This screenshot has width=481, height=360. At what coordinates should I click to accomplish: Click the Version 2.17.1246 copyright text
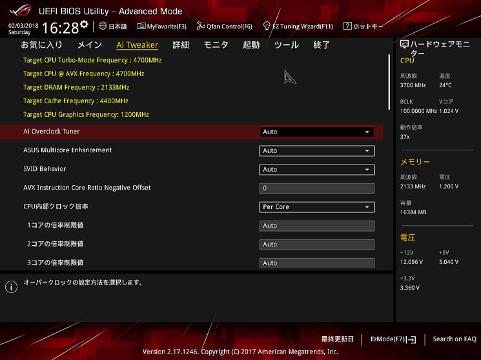click(x=240, y=352)
